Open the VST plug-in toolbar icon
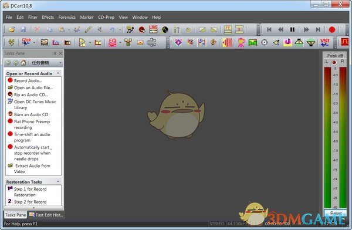Screen dimensions: 352x230 (x=324, y=42)
